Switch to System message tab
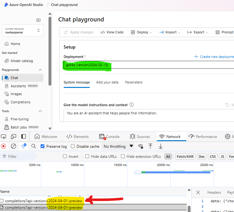 77,83
